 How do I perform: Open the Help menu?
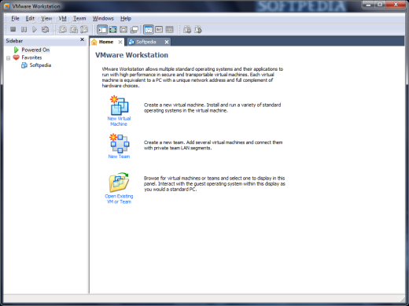tap(126, 18)
